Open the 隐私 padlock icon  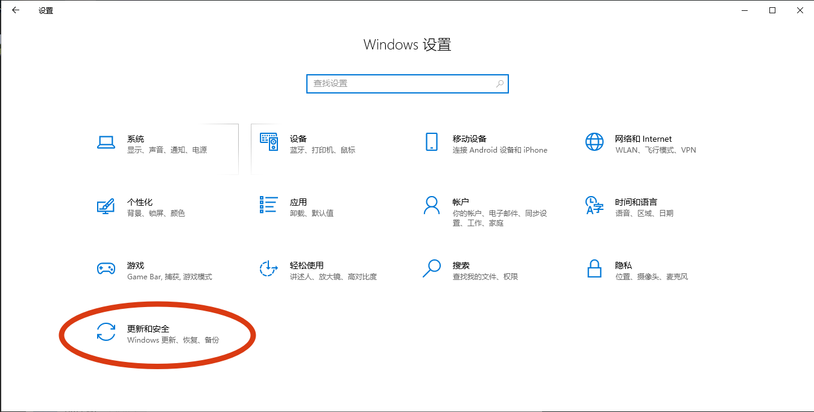click(x=595, y=268)
